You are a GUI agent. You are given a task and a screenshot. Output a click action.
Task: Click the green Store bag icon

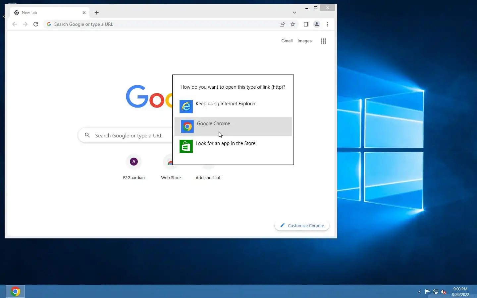(186, 146)
